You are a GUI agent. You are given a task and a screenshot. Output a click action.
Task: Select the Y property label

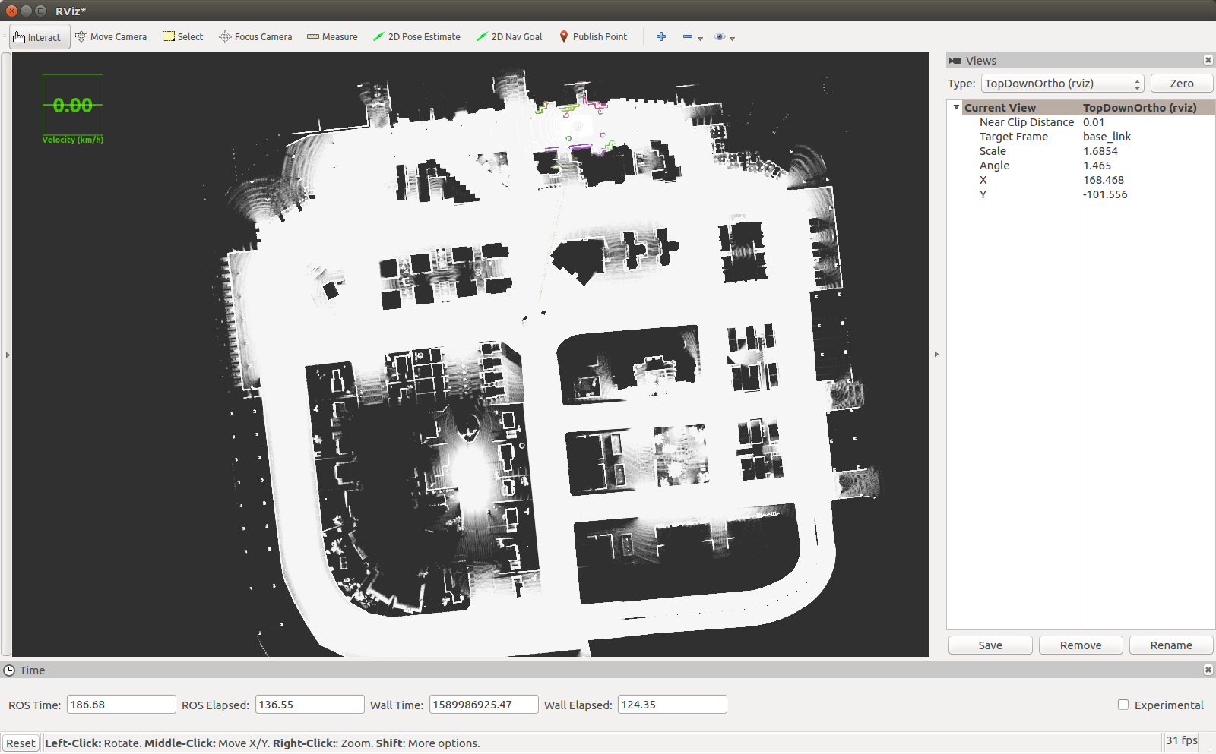click(983, 194)
